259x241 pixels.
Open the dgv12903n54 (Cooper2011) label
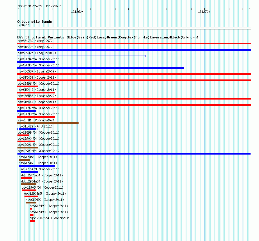tap(42, 175)
